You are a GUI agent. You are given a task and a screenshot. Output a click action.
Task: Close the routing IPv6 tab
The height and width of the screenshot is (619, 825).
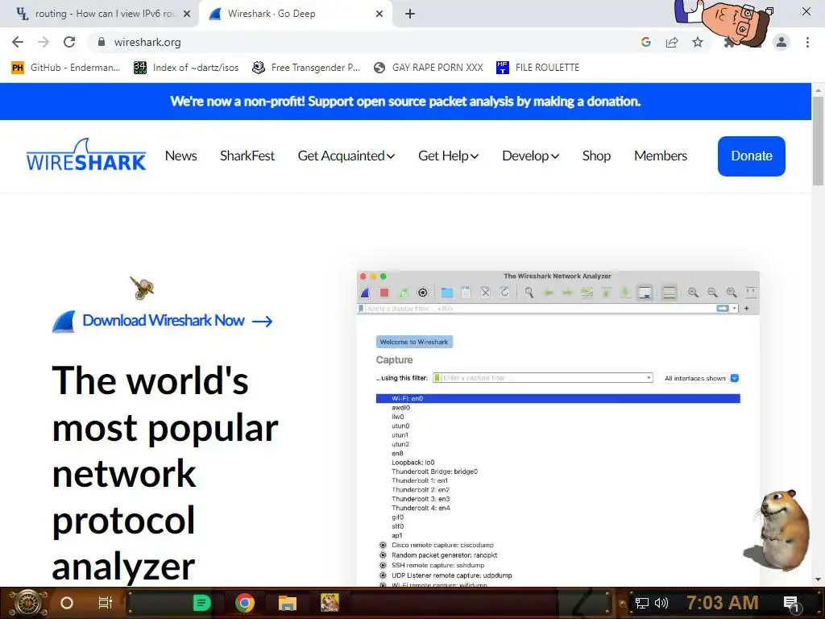[x=187, y=14]
